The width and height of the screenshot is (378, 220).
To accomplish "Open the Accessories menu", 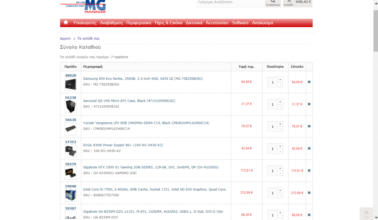I will coord(217,23).
